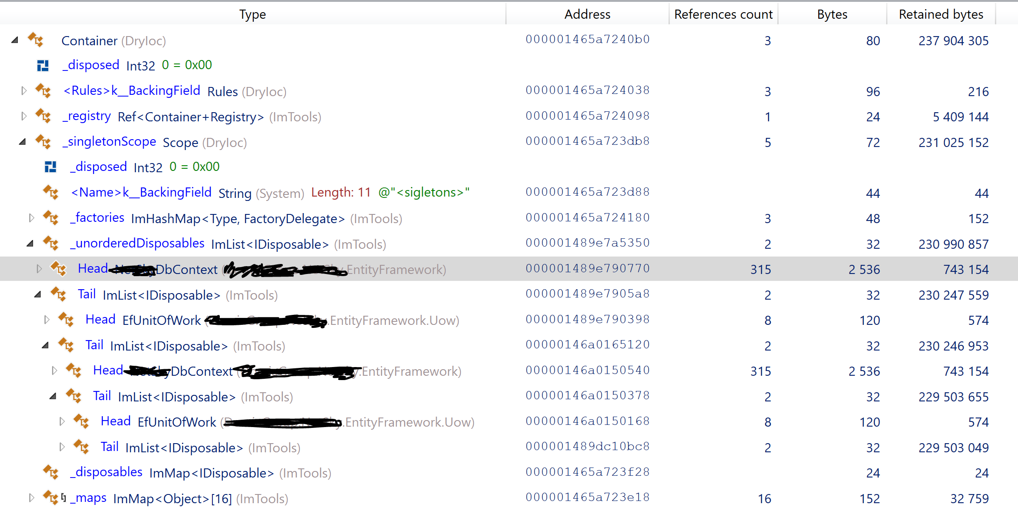This screenshot has width=1018, height=521.
Task: Sort by the Retained bytes column
Action: (941, 14)
